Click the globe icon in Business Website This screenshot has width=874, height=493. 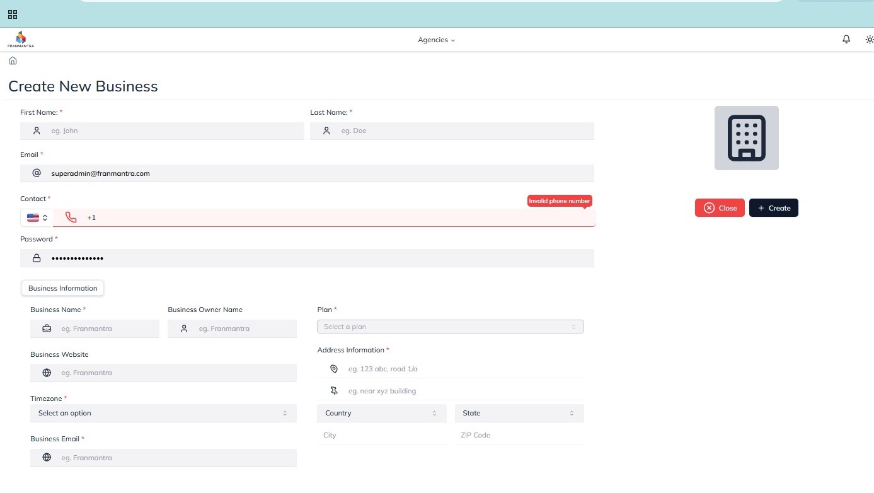click(x=47, y=373)
